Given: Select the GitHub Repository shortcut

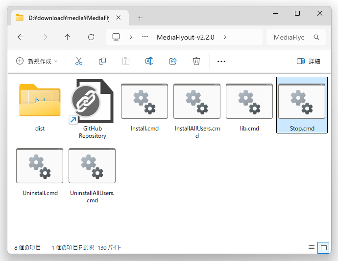Looking at the screenshot, I should (x=92, y=108).
